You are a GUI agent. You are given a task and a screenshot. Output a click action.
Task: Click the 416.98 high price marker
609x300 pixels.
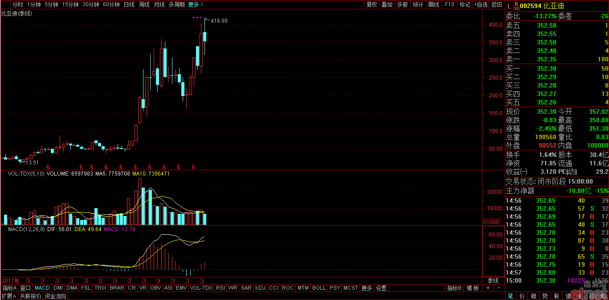(219, 21)
